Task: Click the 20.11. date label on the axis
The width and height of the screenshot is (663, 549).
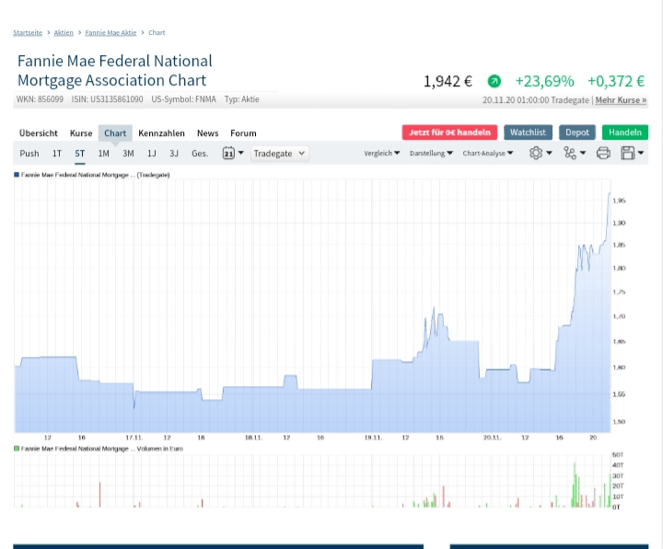Action: click(x=492, y=438)
